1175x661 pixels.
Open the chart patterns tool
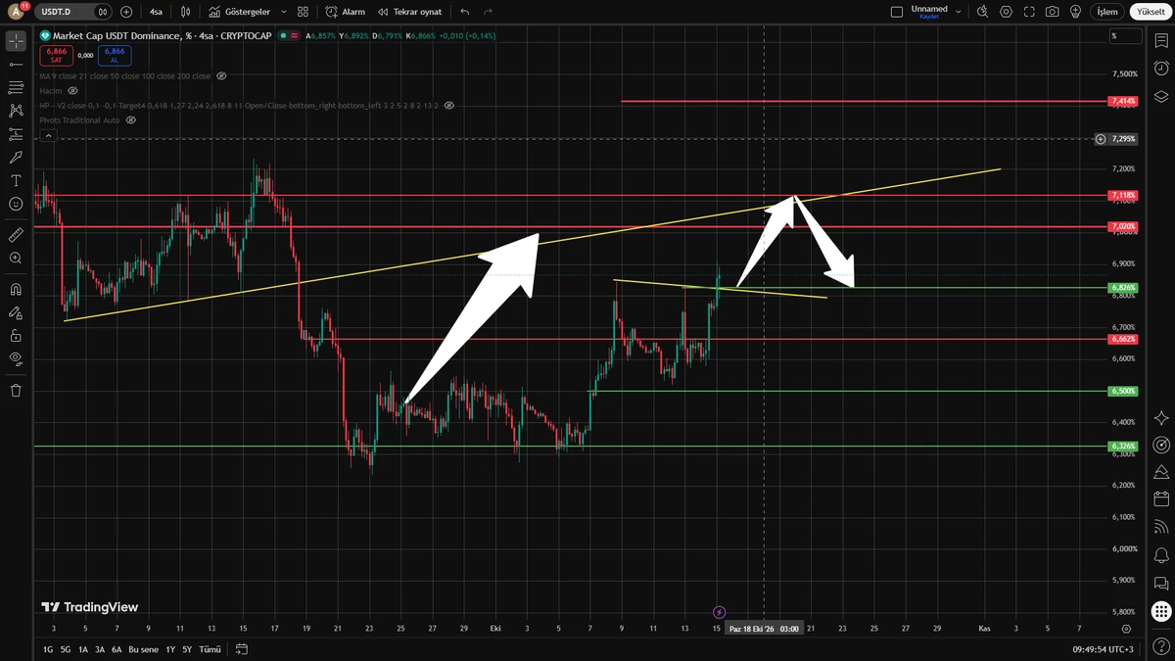pyautogui.click(x=16, y=111)
